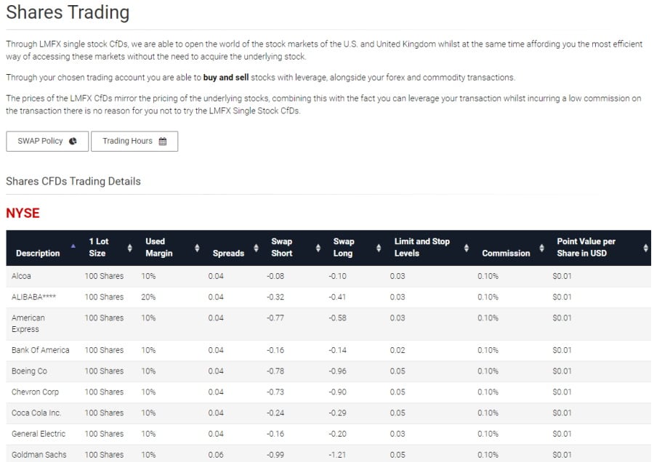Sort by Used Margin arrows

[x=197, y=248]
